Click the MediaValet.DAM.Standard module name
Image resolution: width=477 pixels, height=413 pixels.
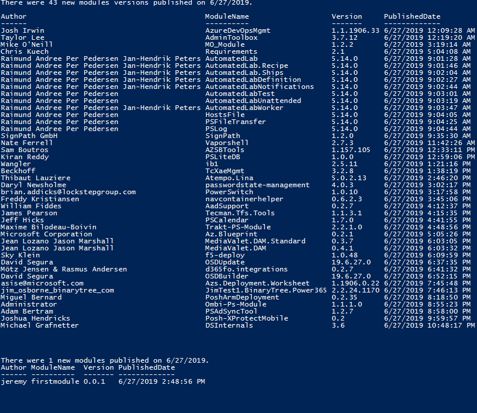255,242
